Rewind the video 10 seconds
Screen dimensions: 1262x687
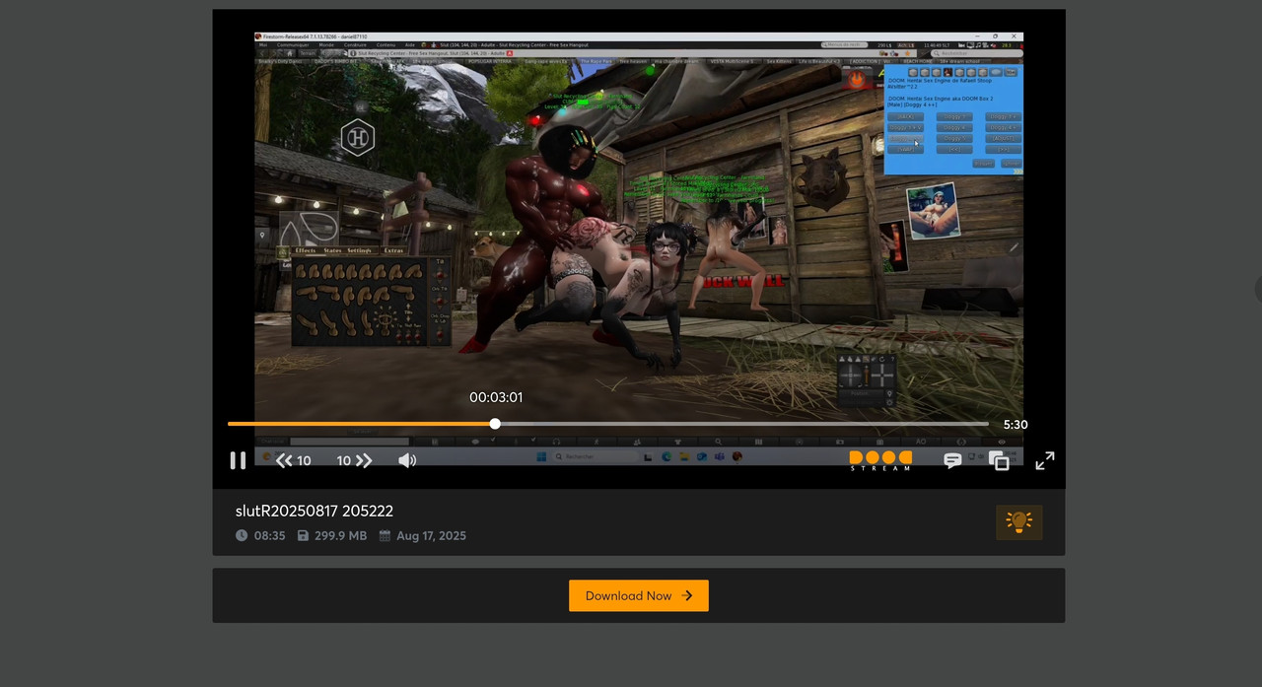click(x=294, y=460)
